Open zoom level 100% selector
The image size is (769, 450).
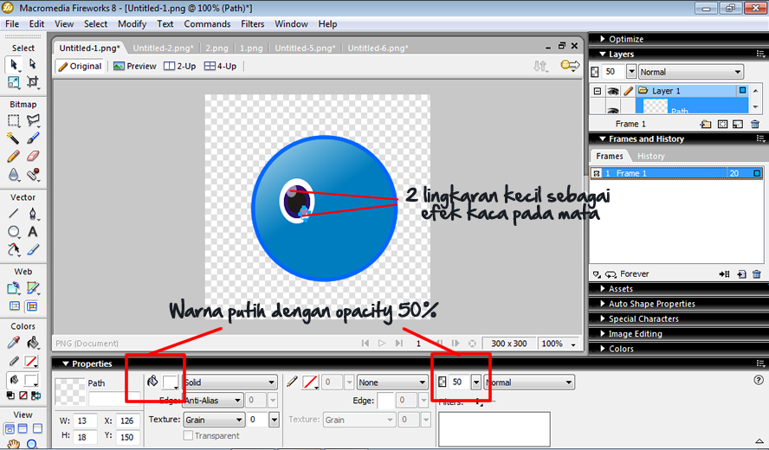click(x=558, y=344)
